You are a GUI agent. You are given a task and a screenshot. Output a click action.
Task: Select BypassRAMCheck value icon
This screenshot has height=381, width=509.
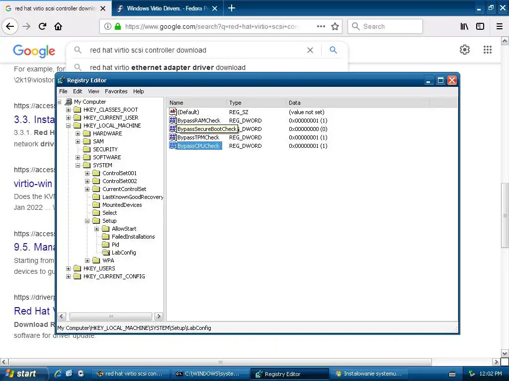[172, 120]
